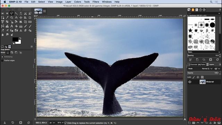Set selection mode to Subtract
This screenshot has height=125, width=222.
click(x=16, y=52)
